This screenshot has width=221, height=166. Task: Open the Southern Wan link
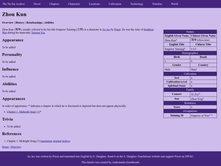(149, 30)
